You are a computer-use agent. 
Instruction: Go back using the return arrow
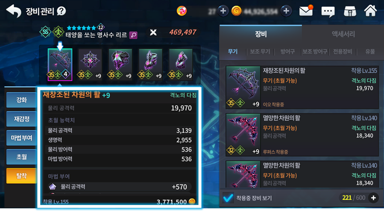tap(14, 11)
